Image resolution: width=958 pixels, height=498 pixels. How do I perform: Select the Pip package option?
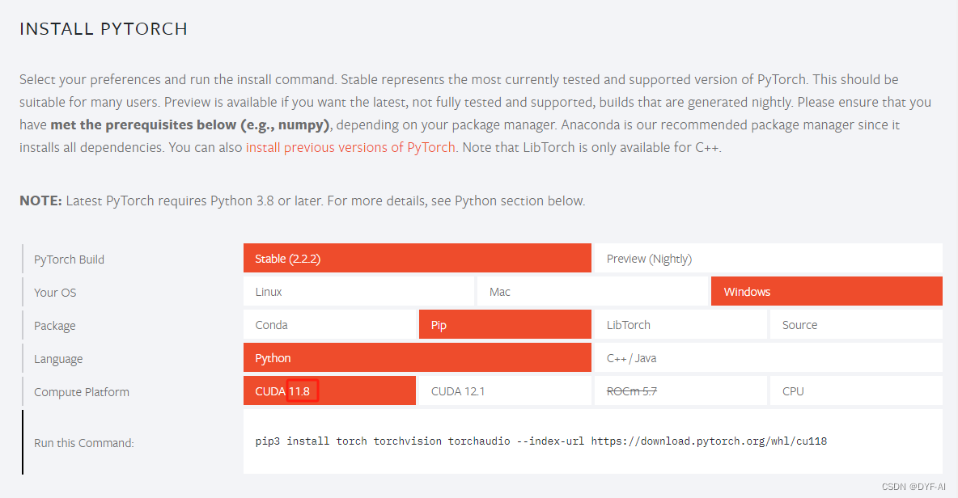point(505,325)
